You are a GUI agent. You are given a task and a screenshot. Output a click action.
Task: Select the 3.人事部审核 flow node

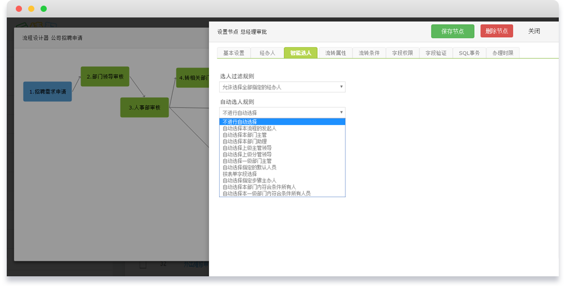coord(144,107)
